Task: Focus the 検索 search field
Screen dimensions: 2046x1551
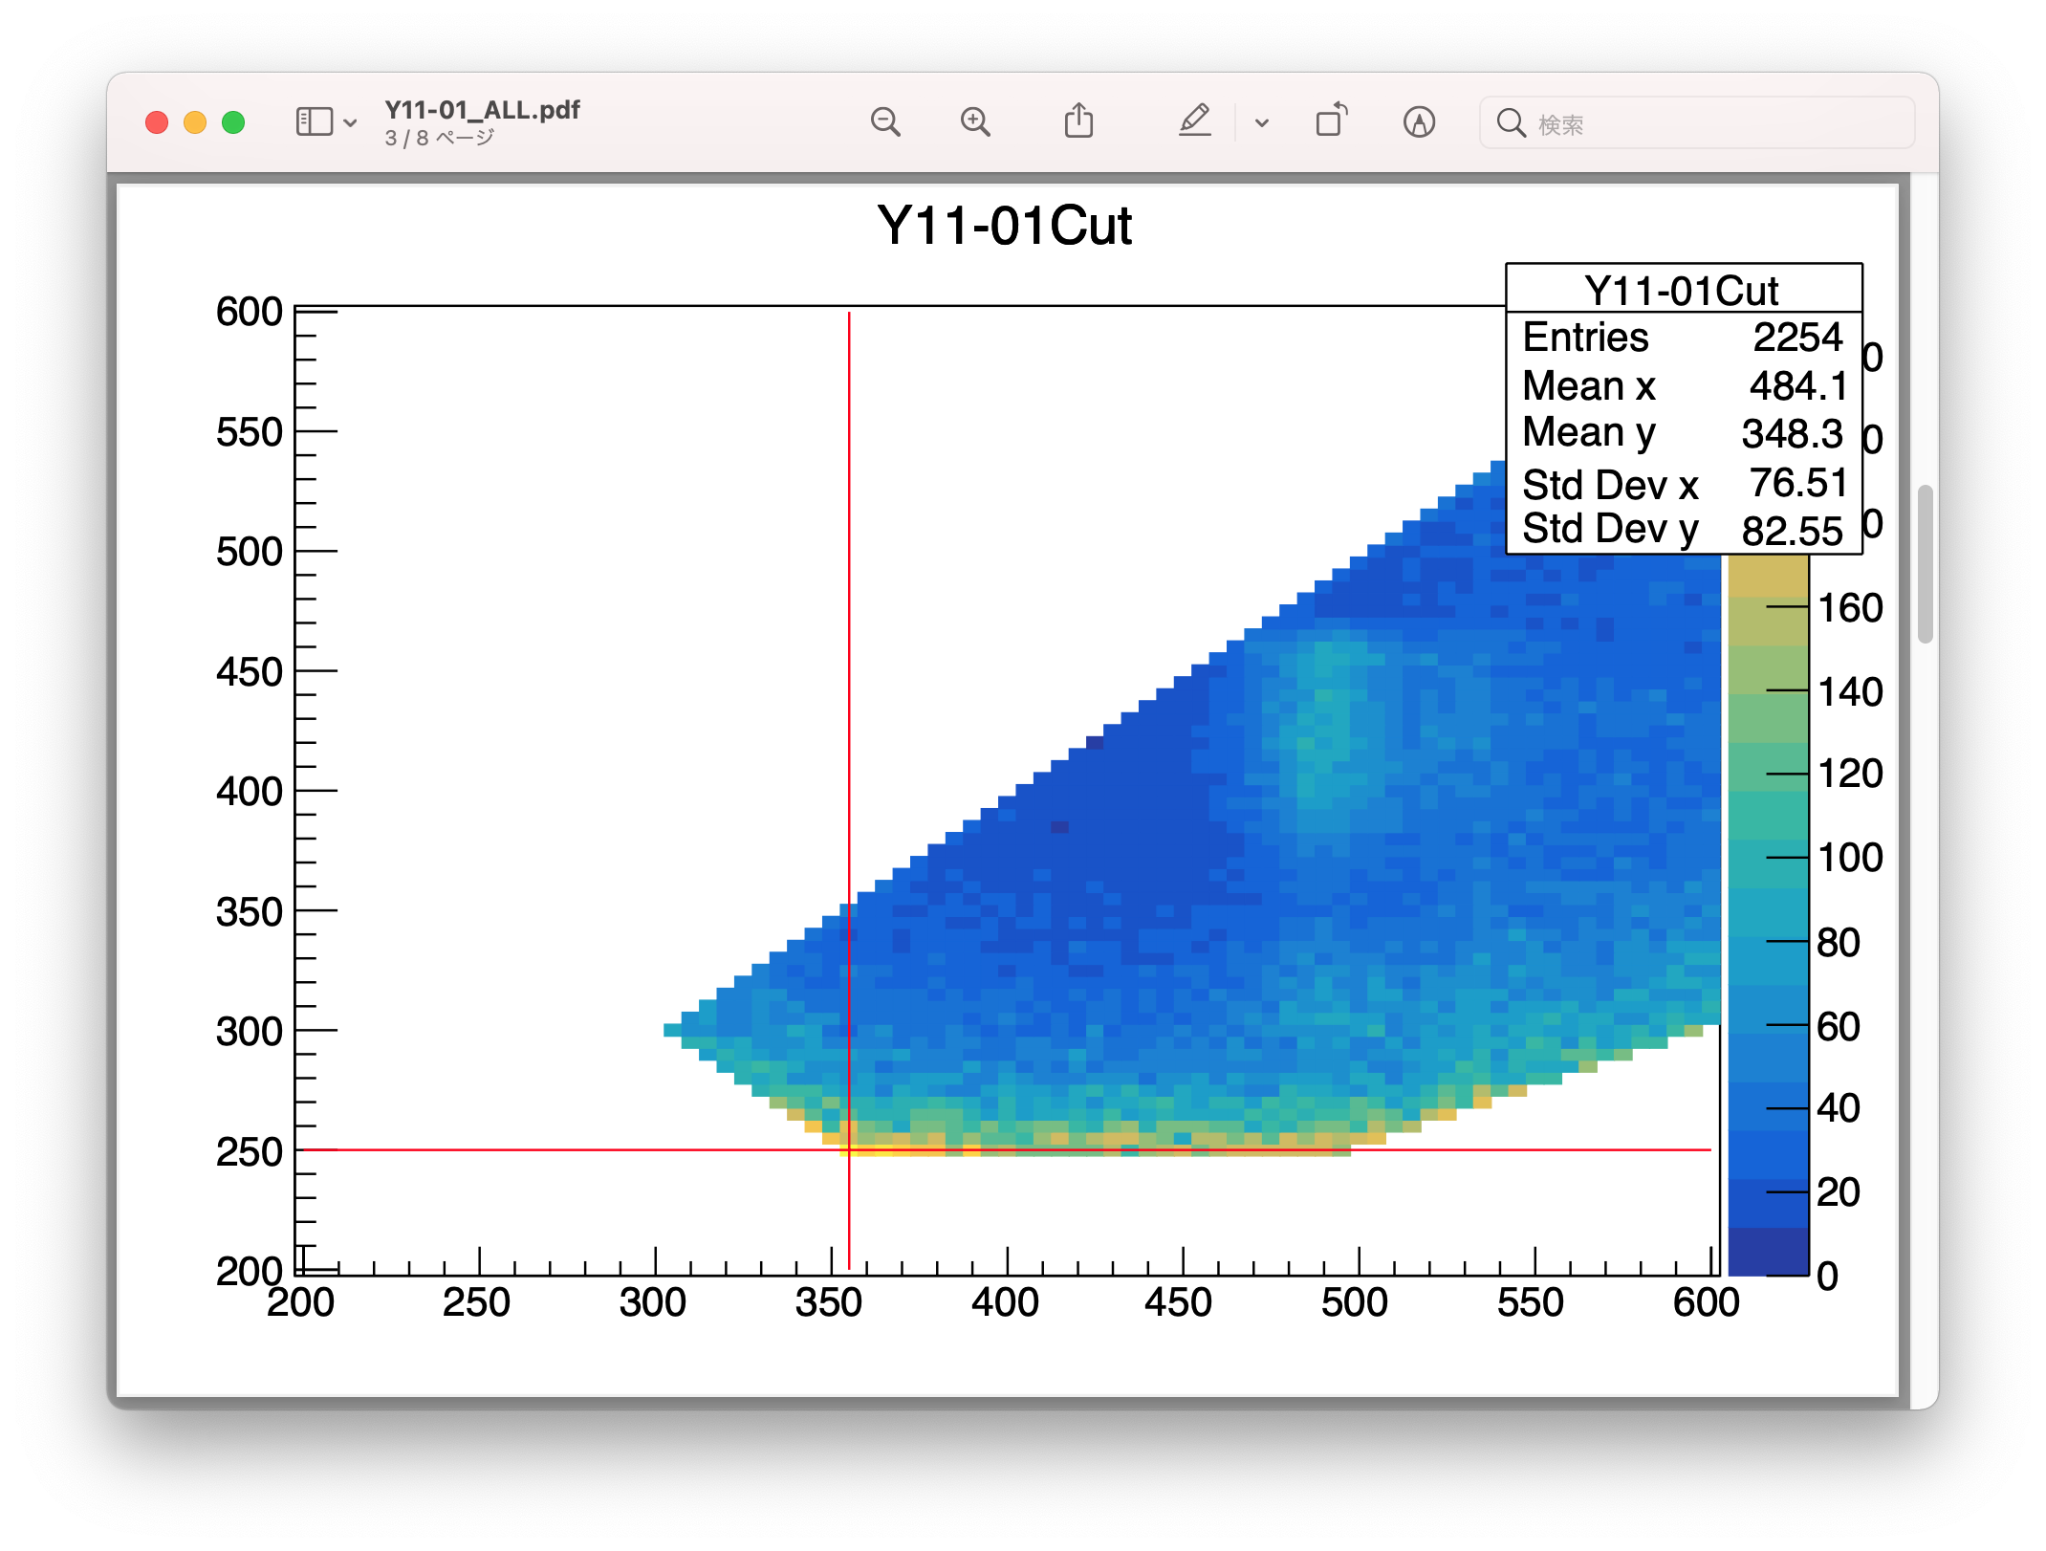Action: 1697,123
